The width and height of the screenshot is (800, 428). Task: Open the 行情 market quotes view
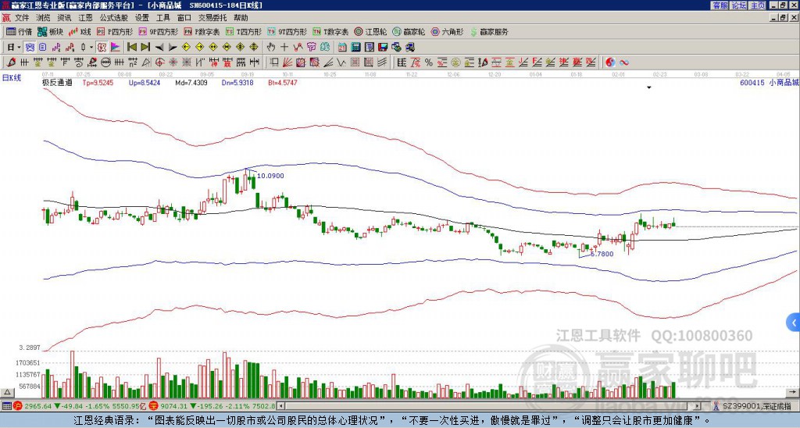click(x=19, y=31)
